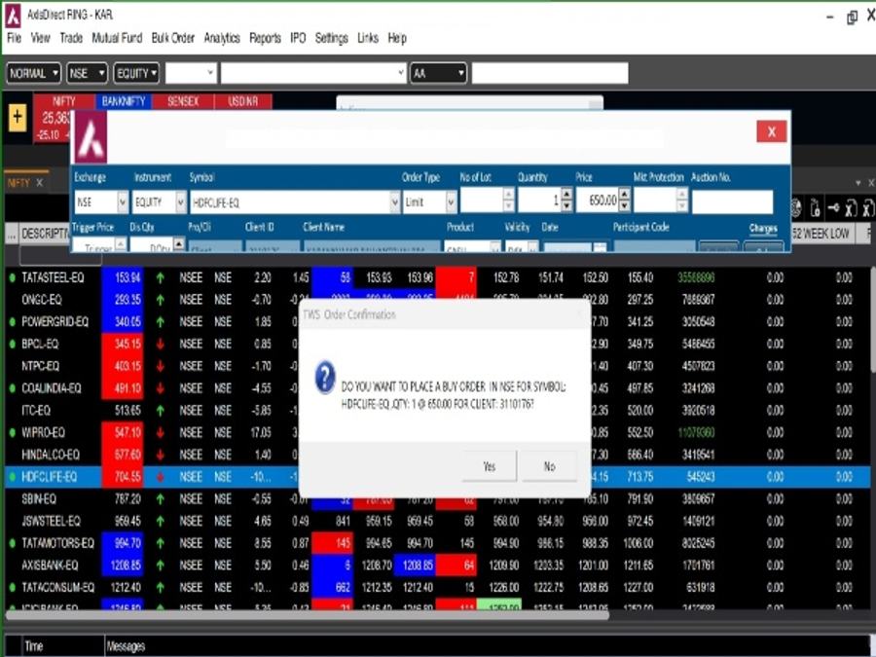The image size is (876, 657).
Task: Click the green dot beside POWERGRID-EQ
Action: tap(12, 322)
